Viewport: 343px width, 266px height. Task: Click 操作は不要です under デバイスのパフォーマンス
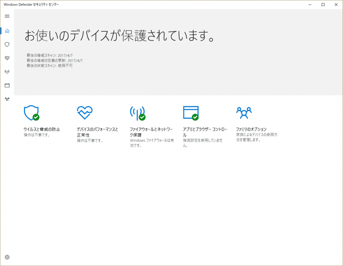[x=90, y=140]
